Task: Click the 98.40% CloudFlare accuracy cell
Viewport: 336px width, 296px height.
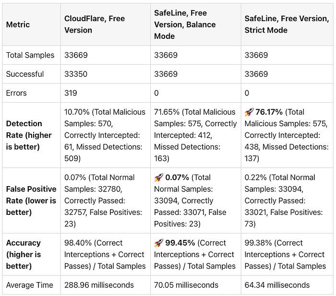Action: click(x=106, y=254)
